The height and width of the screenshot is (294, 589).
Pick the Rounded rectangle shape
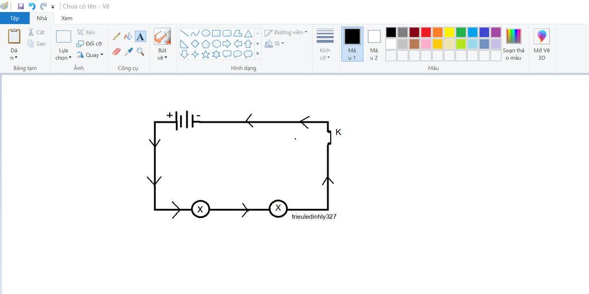click(x=227, y=33)
